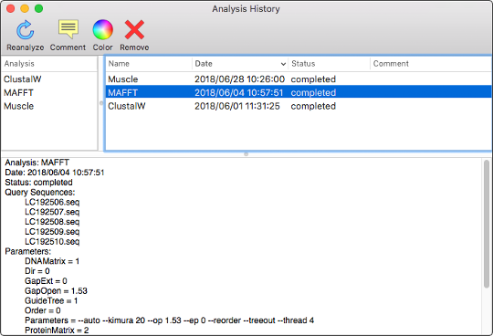Click the Analysis column header
This screenshot has width=493, height=336.
[49, 64]
